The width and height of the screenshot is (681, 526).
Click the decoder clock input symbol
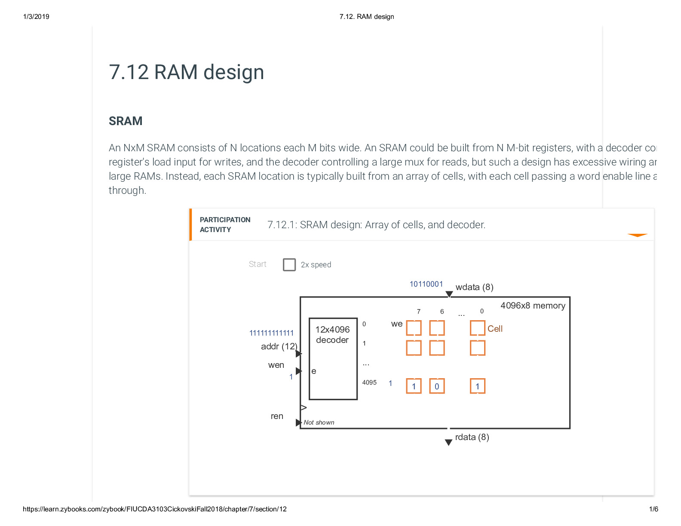point(304,407)
